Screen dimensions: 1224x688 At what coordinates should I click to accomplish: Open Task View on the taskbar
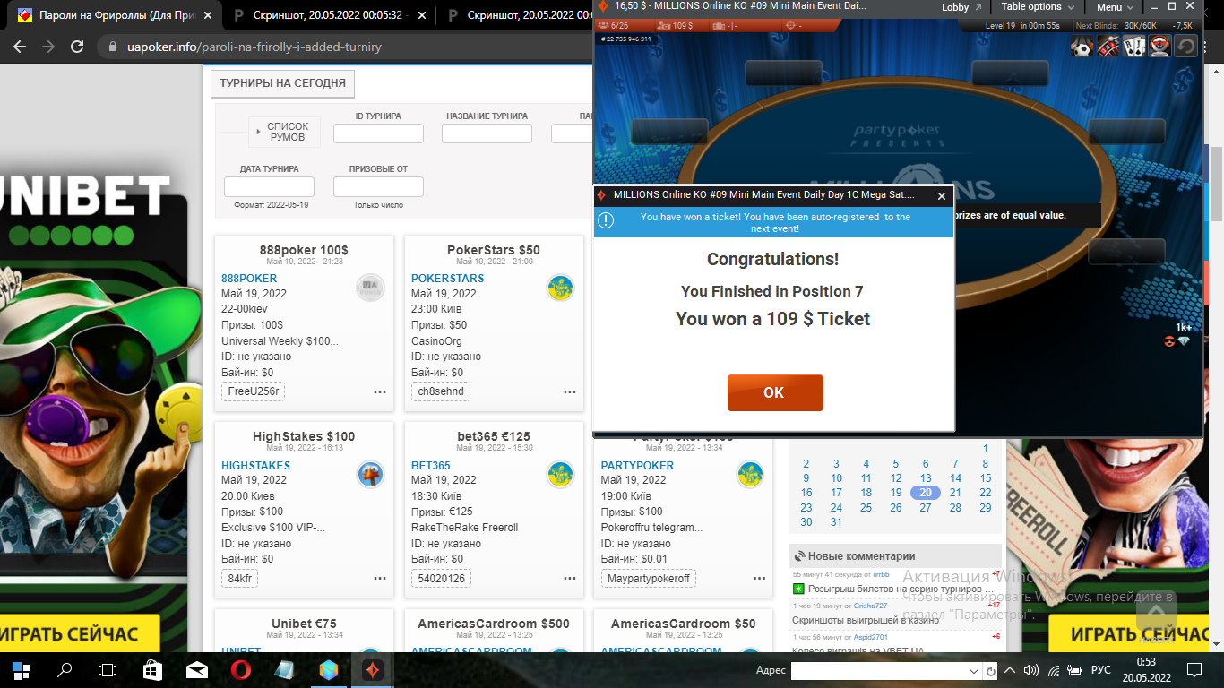click(108, 670)
